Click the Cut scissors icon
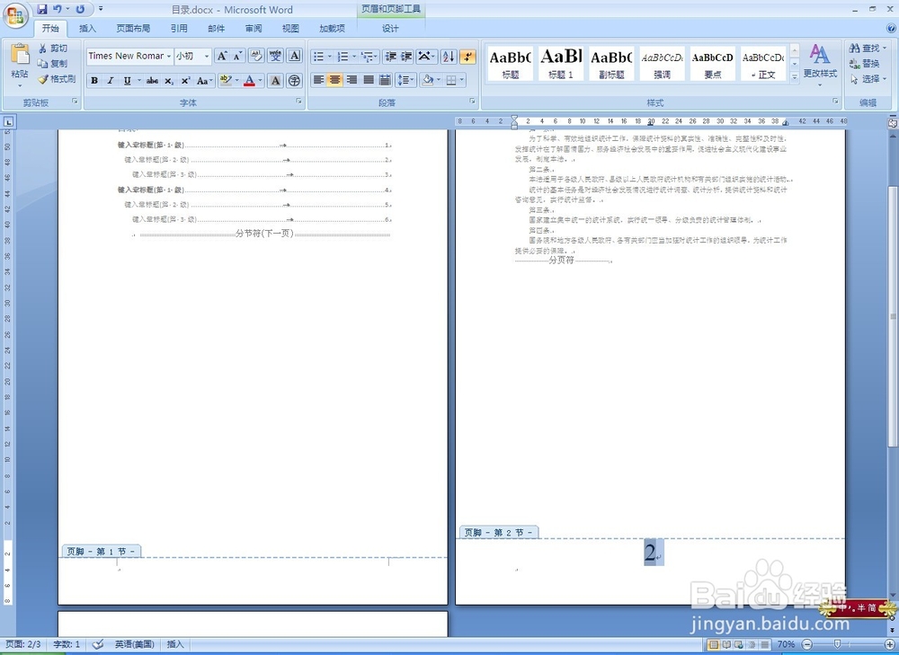This screenshot has width=899, height=655. tap(43, 49)
